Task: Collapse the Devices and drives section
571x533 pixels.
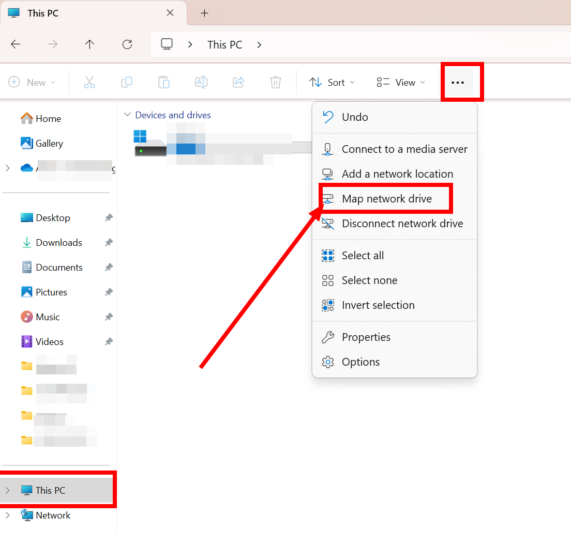Action: click(127, 115)
